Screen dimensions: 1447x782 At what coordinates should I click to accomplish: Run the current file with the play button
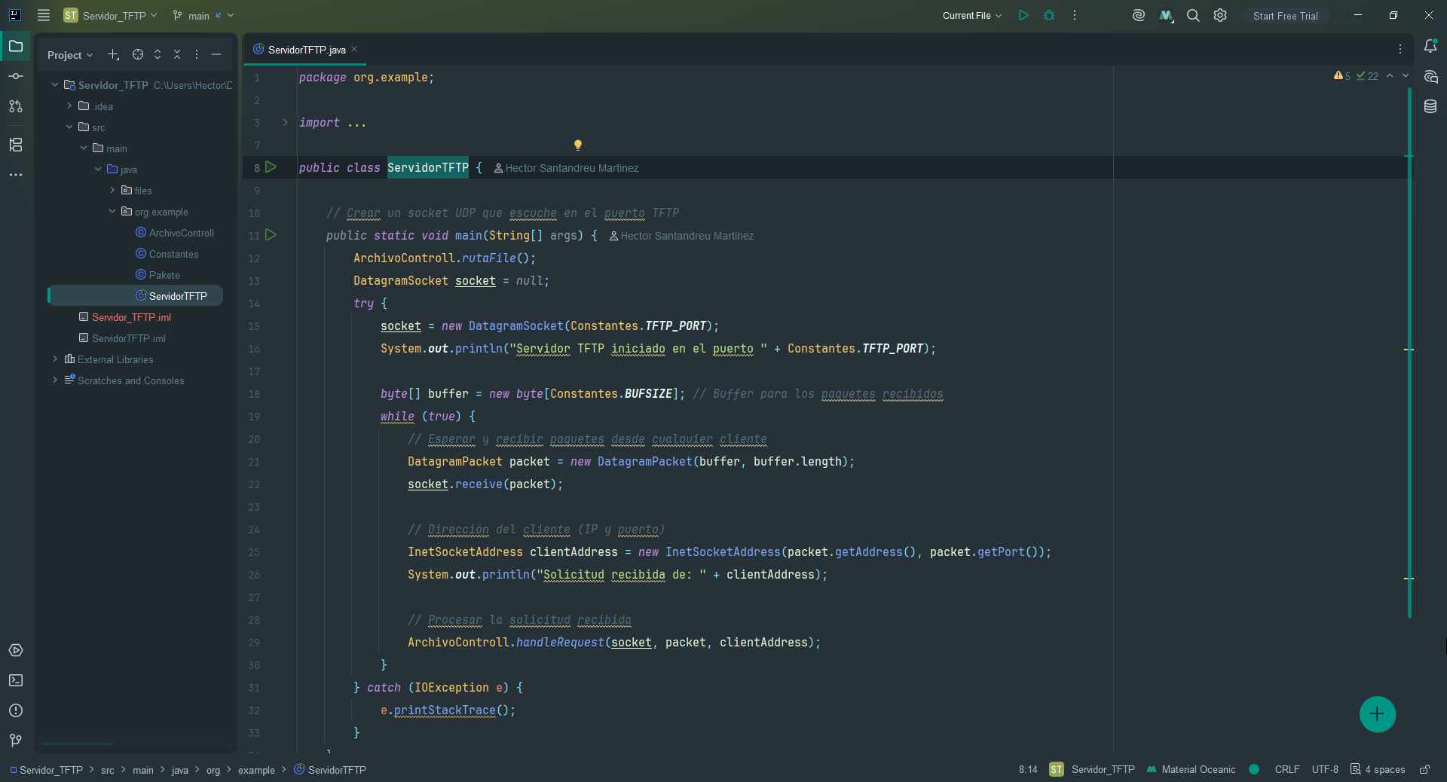coord(1023,15)
